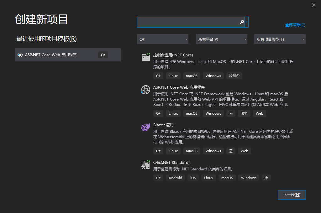The image size is (321, 213).
Task: Open the search box history dropdown arrow
Action: click(x=246, y=22)
